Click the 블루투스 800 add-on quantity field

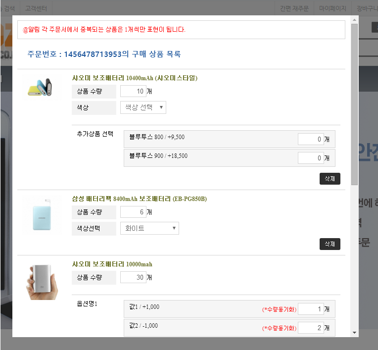(x=310, y=140)
